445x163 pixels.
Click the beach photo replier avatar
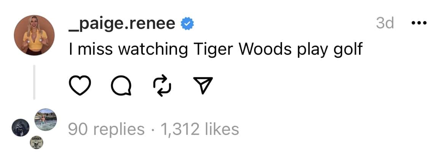click(x=46, y=120)
